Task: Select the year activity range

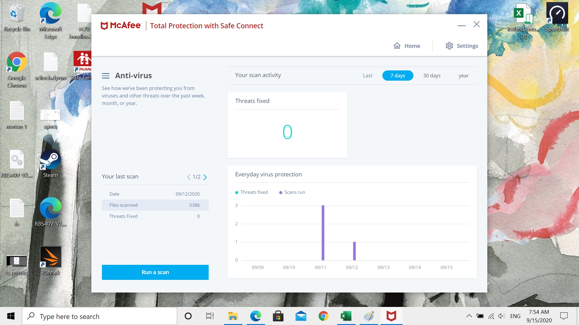Action: (464, 76)
